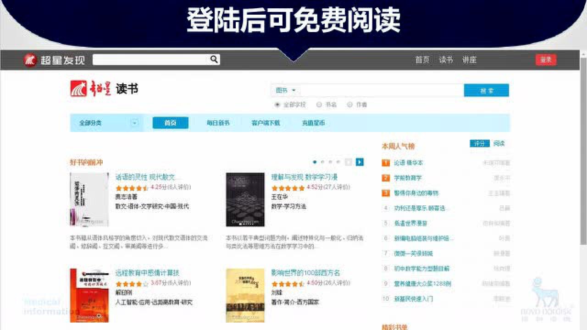This screenshot has height=330, width=587.
Task: Select the second carousel page dot
Action: click(322, 162)
